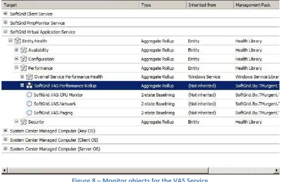Viewport: 281px width, 182px height.
Task: Click Windows Service Library management pack cell
Action: tap(257, 77)
